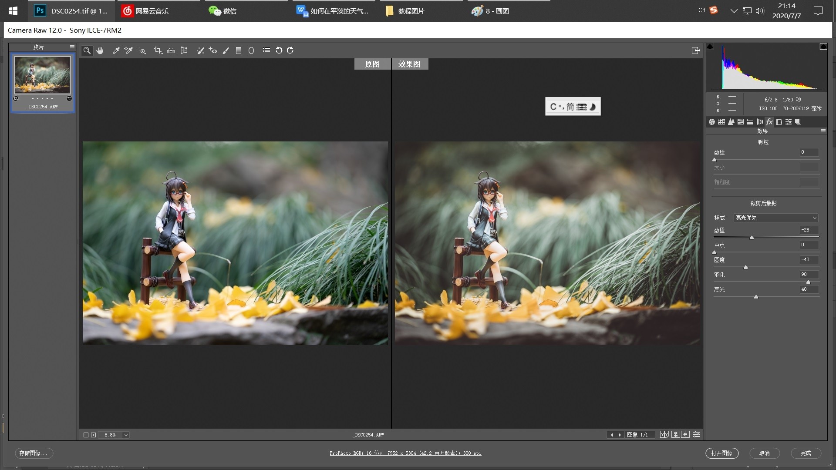
Task: Zoom in with the plus button
Action: (x=93, y=435)
